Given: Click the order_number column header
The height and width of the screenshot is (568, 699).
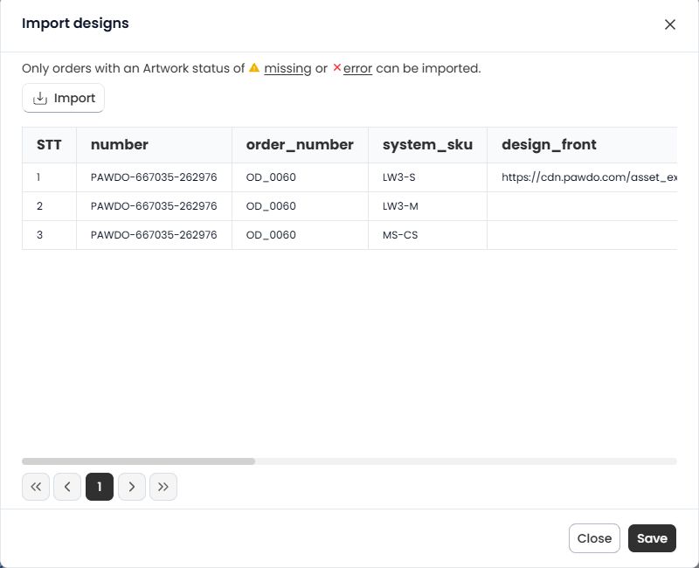Looking at the screenshot, I should click(300, 145).
